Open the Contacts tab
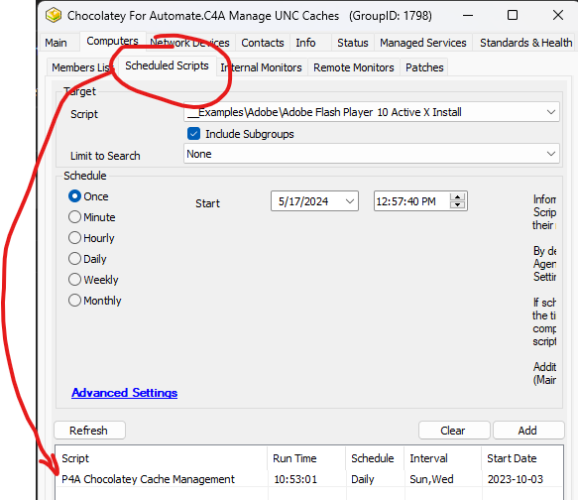The width and height of the screenshot is (578, 500). tap(263, 43)
